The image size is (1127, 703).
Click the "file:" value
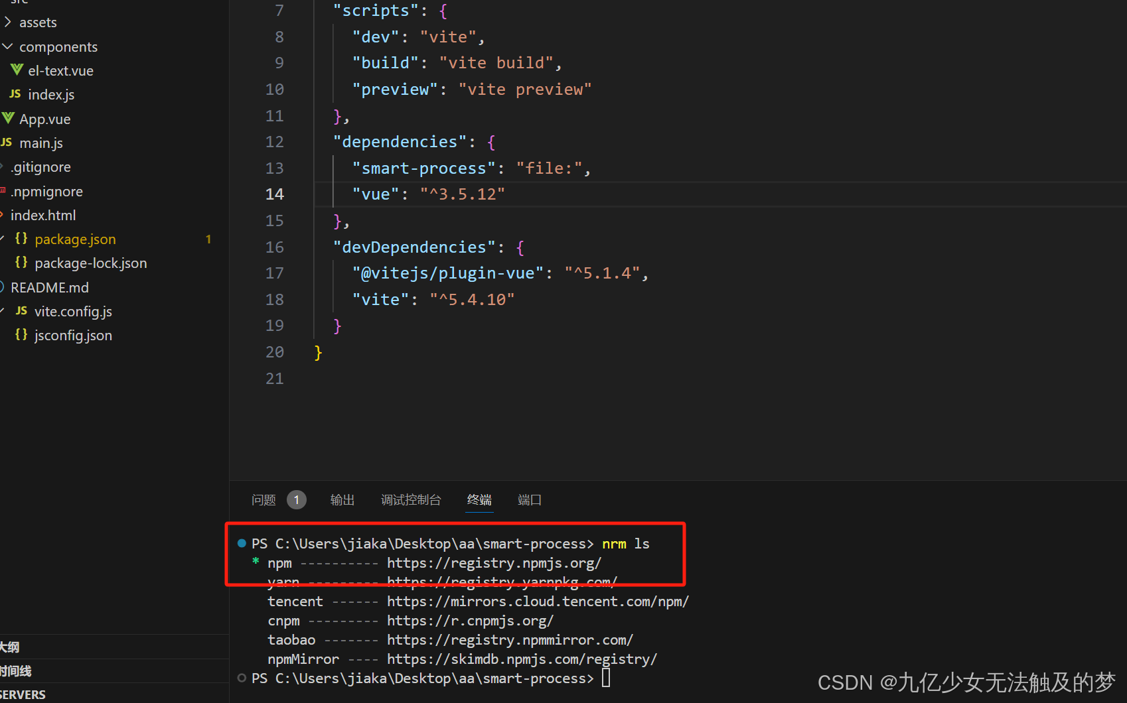(550, 168)
